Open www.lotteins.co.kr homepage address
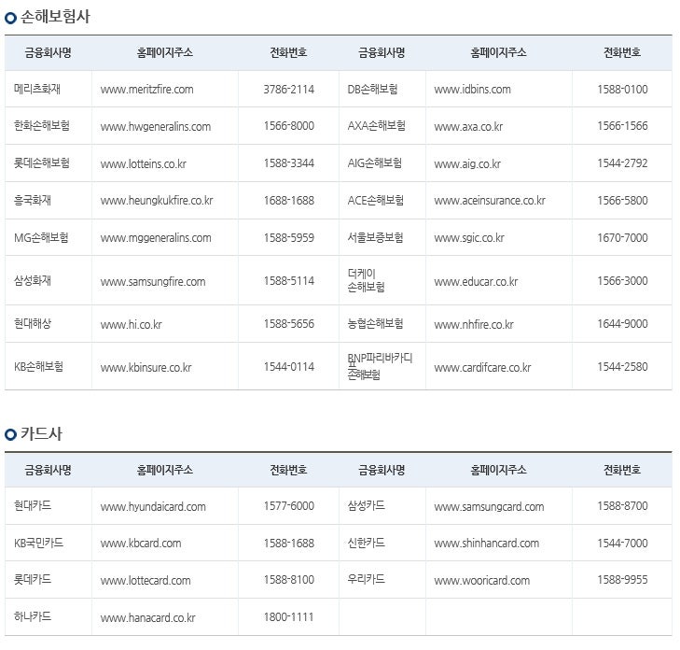 [x=144, y=164]
